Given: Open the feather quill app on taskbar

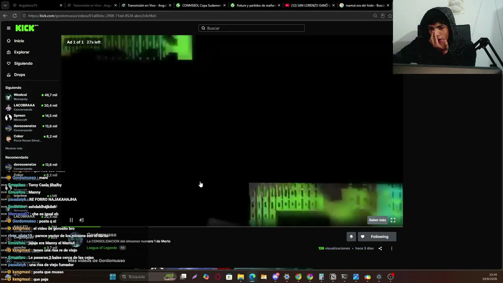Looking at the screenshot, I should [195, 277].
